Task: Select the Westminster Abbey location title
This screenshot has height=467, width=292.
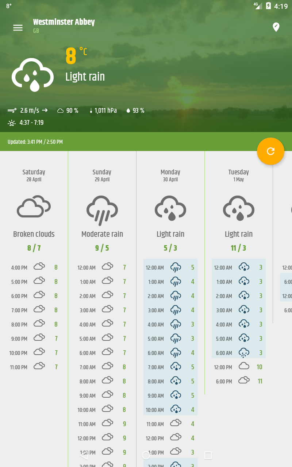Action: click(64, 22)
